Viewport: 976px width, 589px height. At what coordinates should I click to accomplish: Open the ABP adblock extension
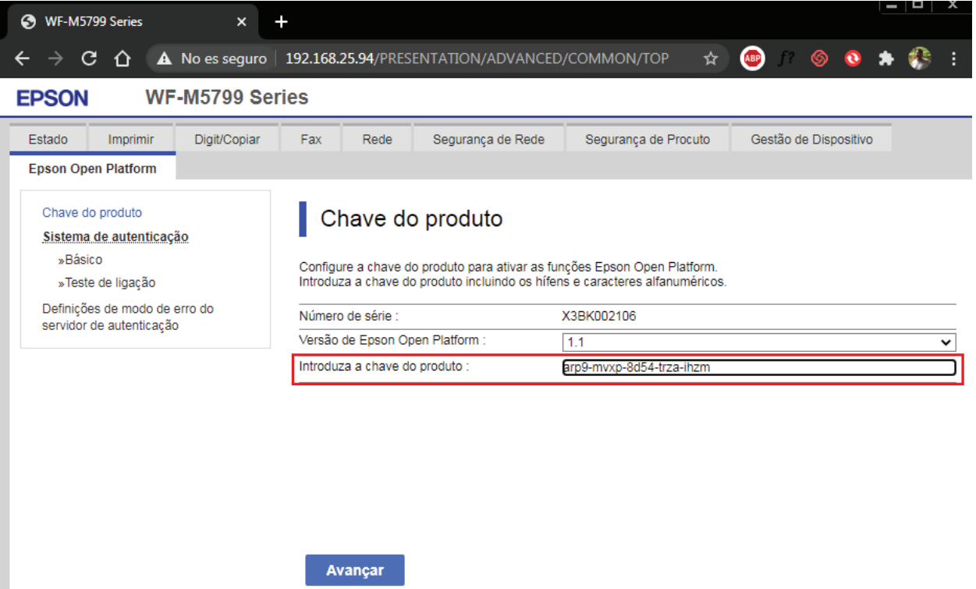752,59
